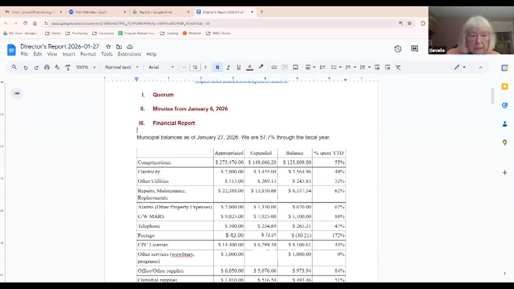Viewport: 514px width, 289px height.
Task: Open the comments panel icon
Action: tap(414, 49)
